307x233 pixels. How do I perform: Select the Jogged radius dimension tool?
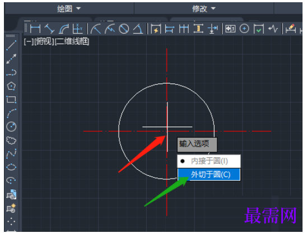pyautogui.click(x=110, y=29)
